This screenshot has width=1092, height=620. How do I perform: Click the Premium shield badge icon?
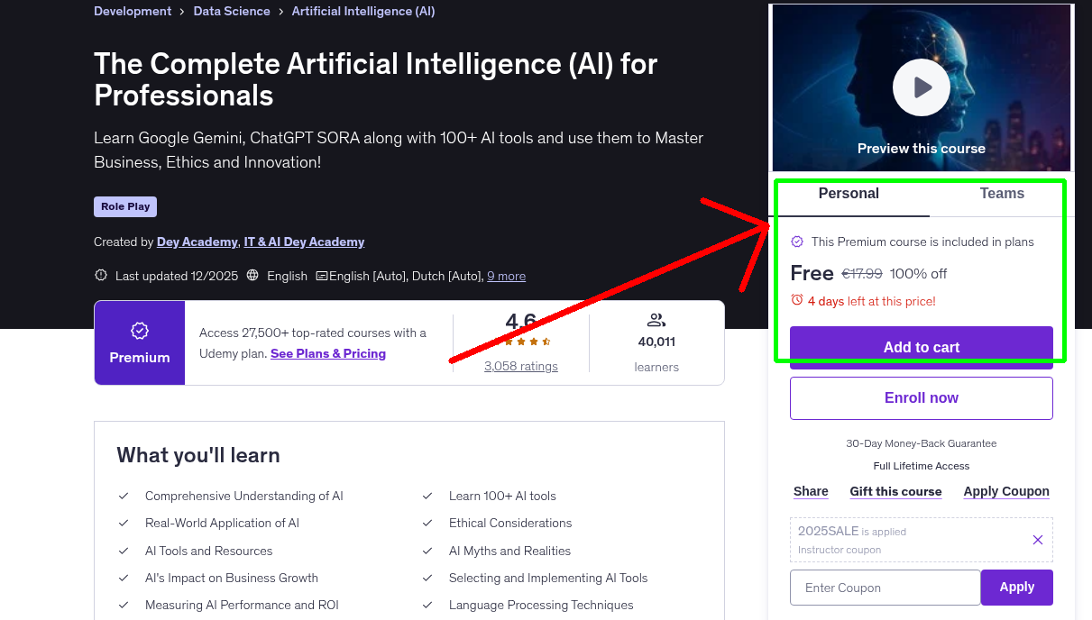[x=139, y=333]
